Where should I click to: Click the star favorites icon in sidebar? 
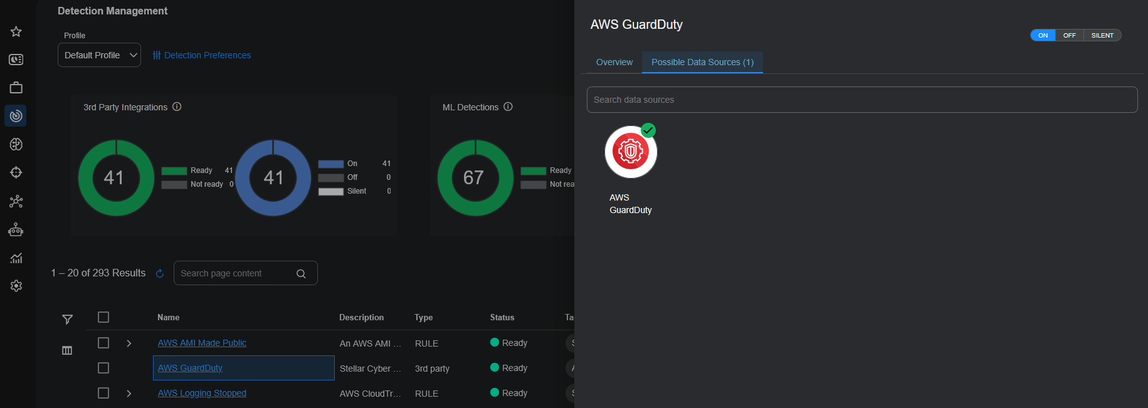(16, 31)
